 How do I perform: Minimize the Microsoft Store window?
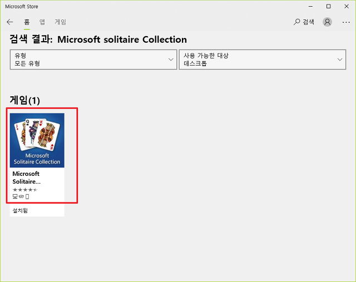[x=310, y=7]
